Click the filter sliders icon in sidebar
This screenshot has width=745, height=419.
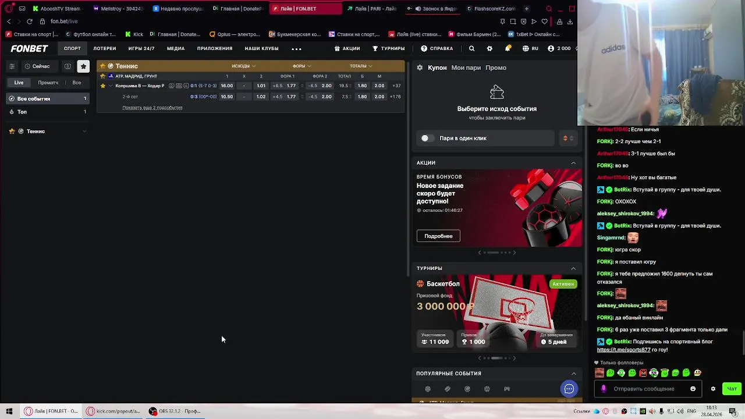(12, 66)
